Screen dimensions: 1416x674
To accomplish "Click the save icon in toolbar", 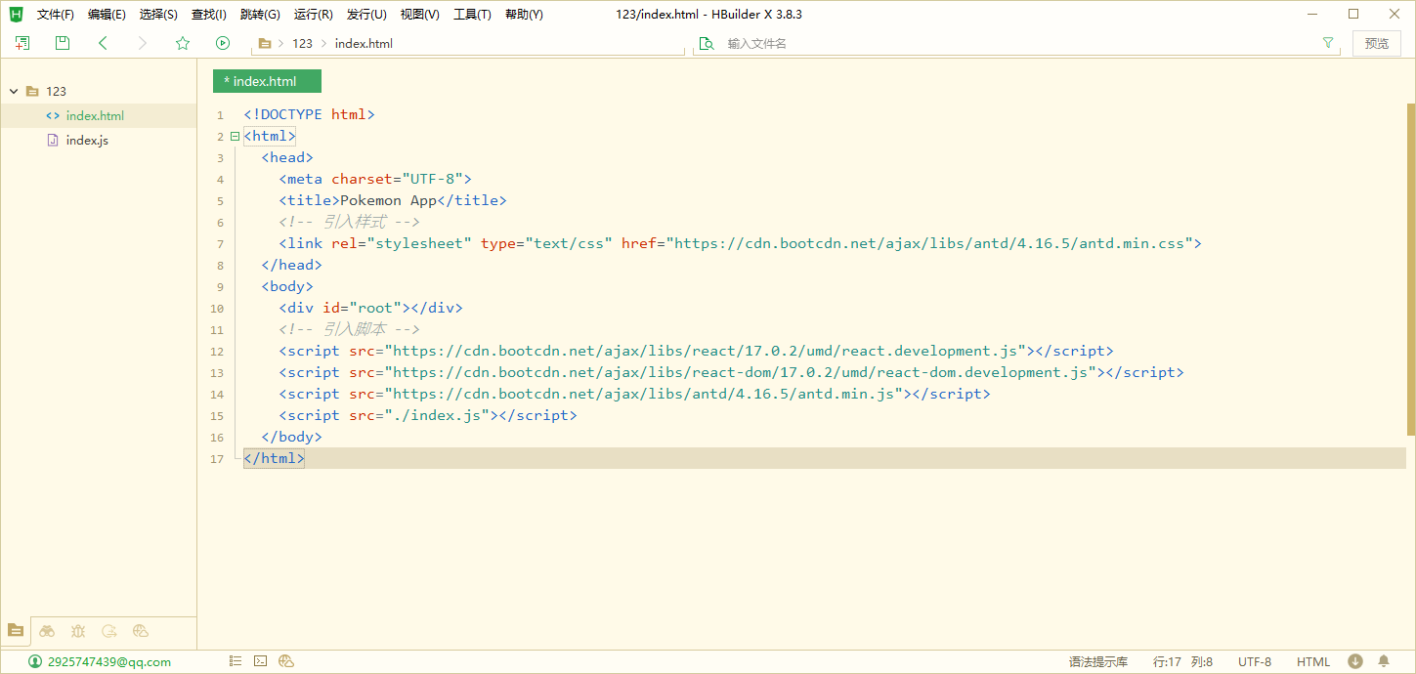I will point(63,43).
